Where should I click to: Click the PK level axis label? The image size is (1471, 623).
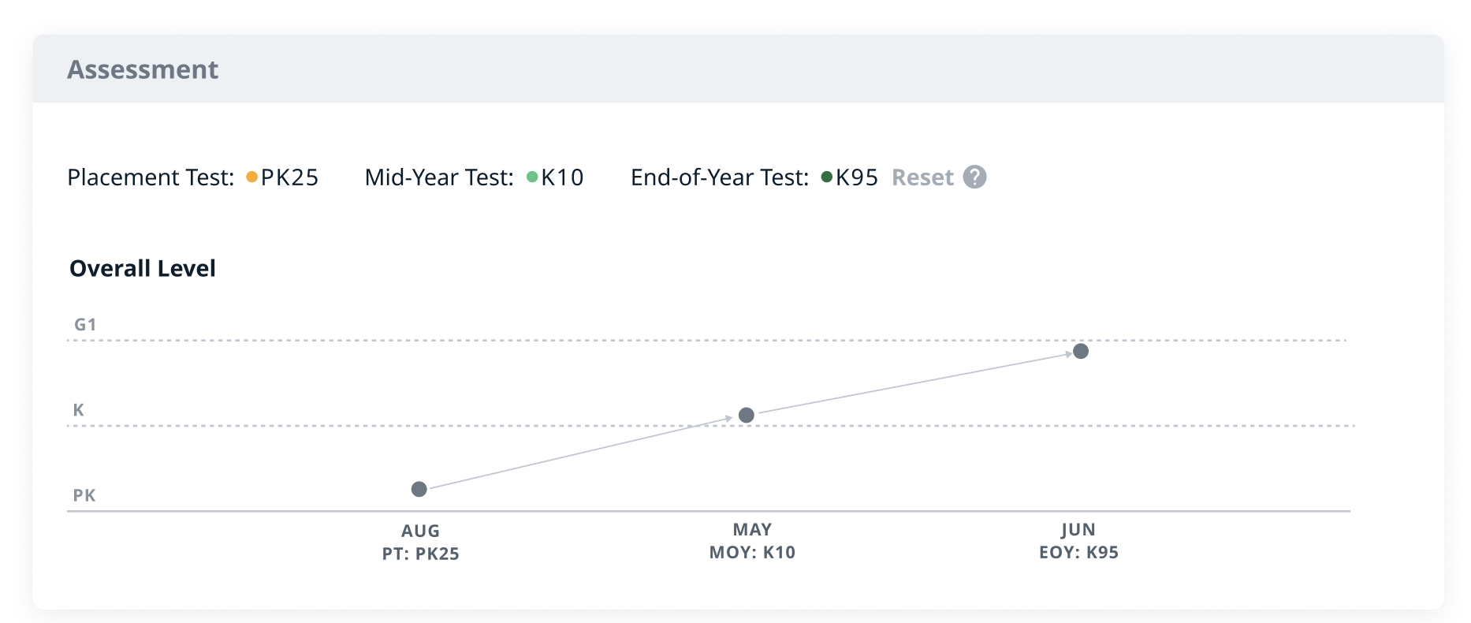pyautogui.click(x=84, y=495)
